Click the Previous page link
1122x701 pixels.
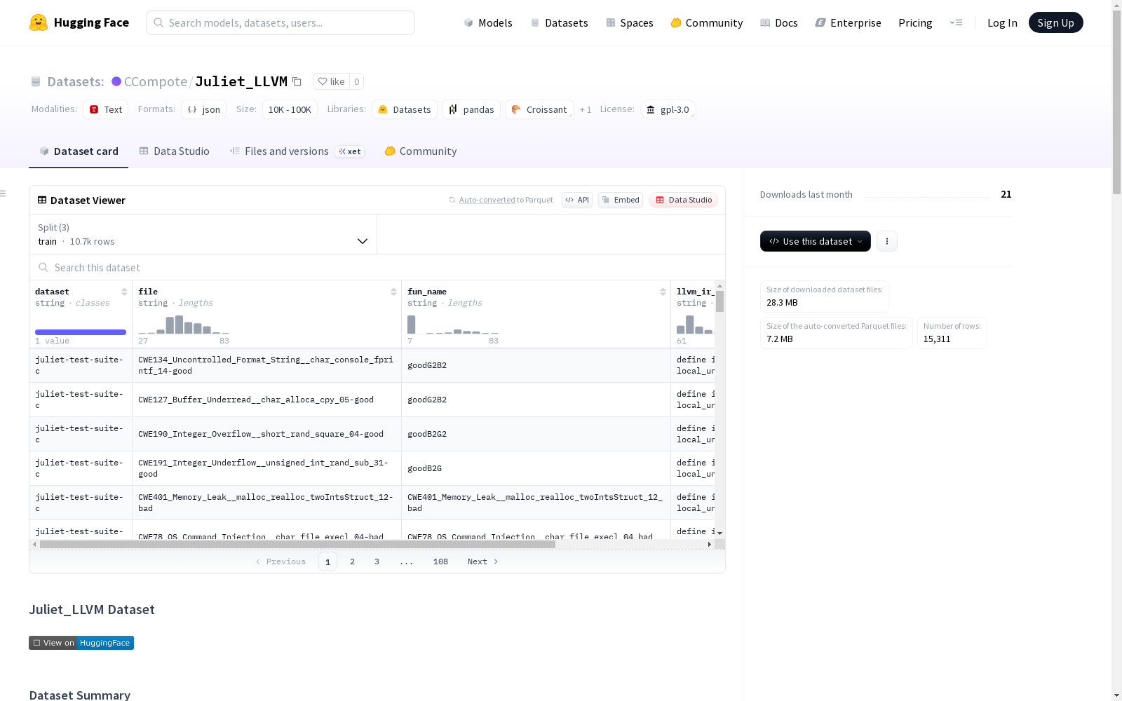coord(280,562)
